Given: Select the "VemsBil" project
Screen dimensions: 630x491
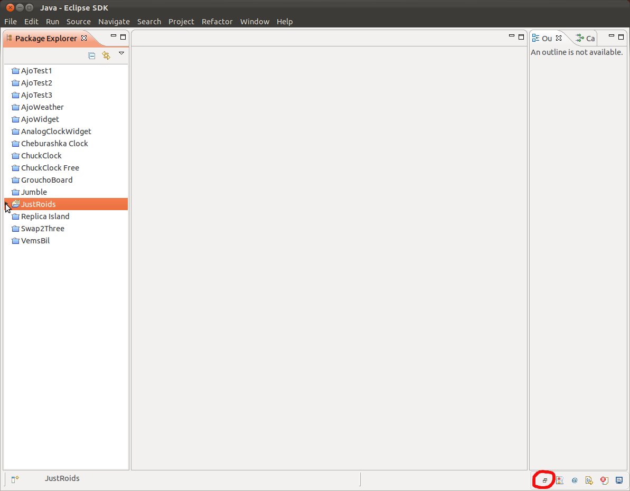Looking at the screenshot, I should tap(35, 241).
